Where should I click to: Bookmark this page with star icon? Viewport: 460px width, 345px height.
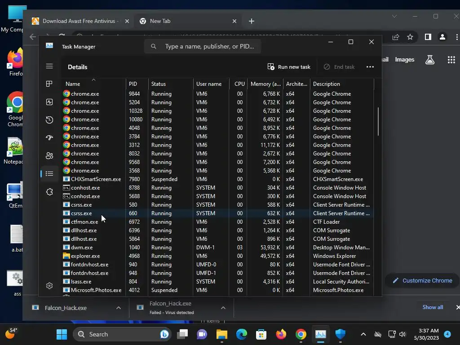[410, 37]
